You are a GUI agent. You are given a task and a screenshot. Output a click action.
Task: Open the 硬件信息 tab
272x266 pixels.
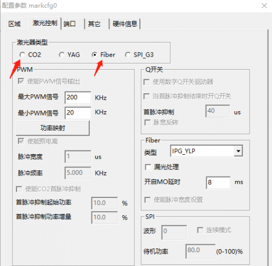pyautogui.click(x=125, y=24)
